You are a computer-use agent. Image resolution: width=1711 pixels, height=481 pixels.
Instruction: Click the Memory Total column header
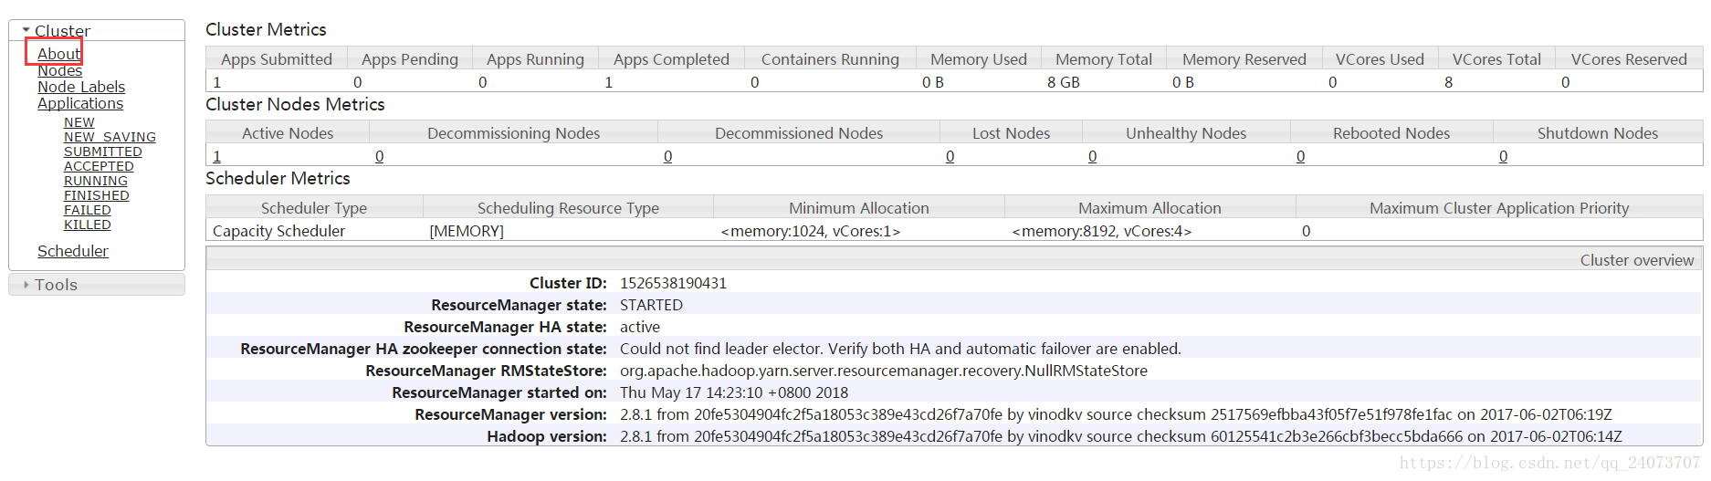1104,58
